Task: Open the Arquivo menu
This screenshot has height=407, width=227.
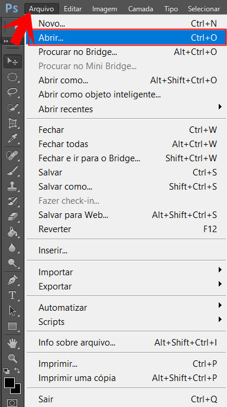Action: click(x=41, y=9)
